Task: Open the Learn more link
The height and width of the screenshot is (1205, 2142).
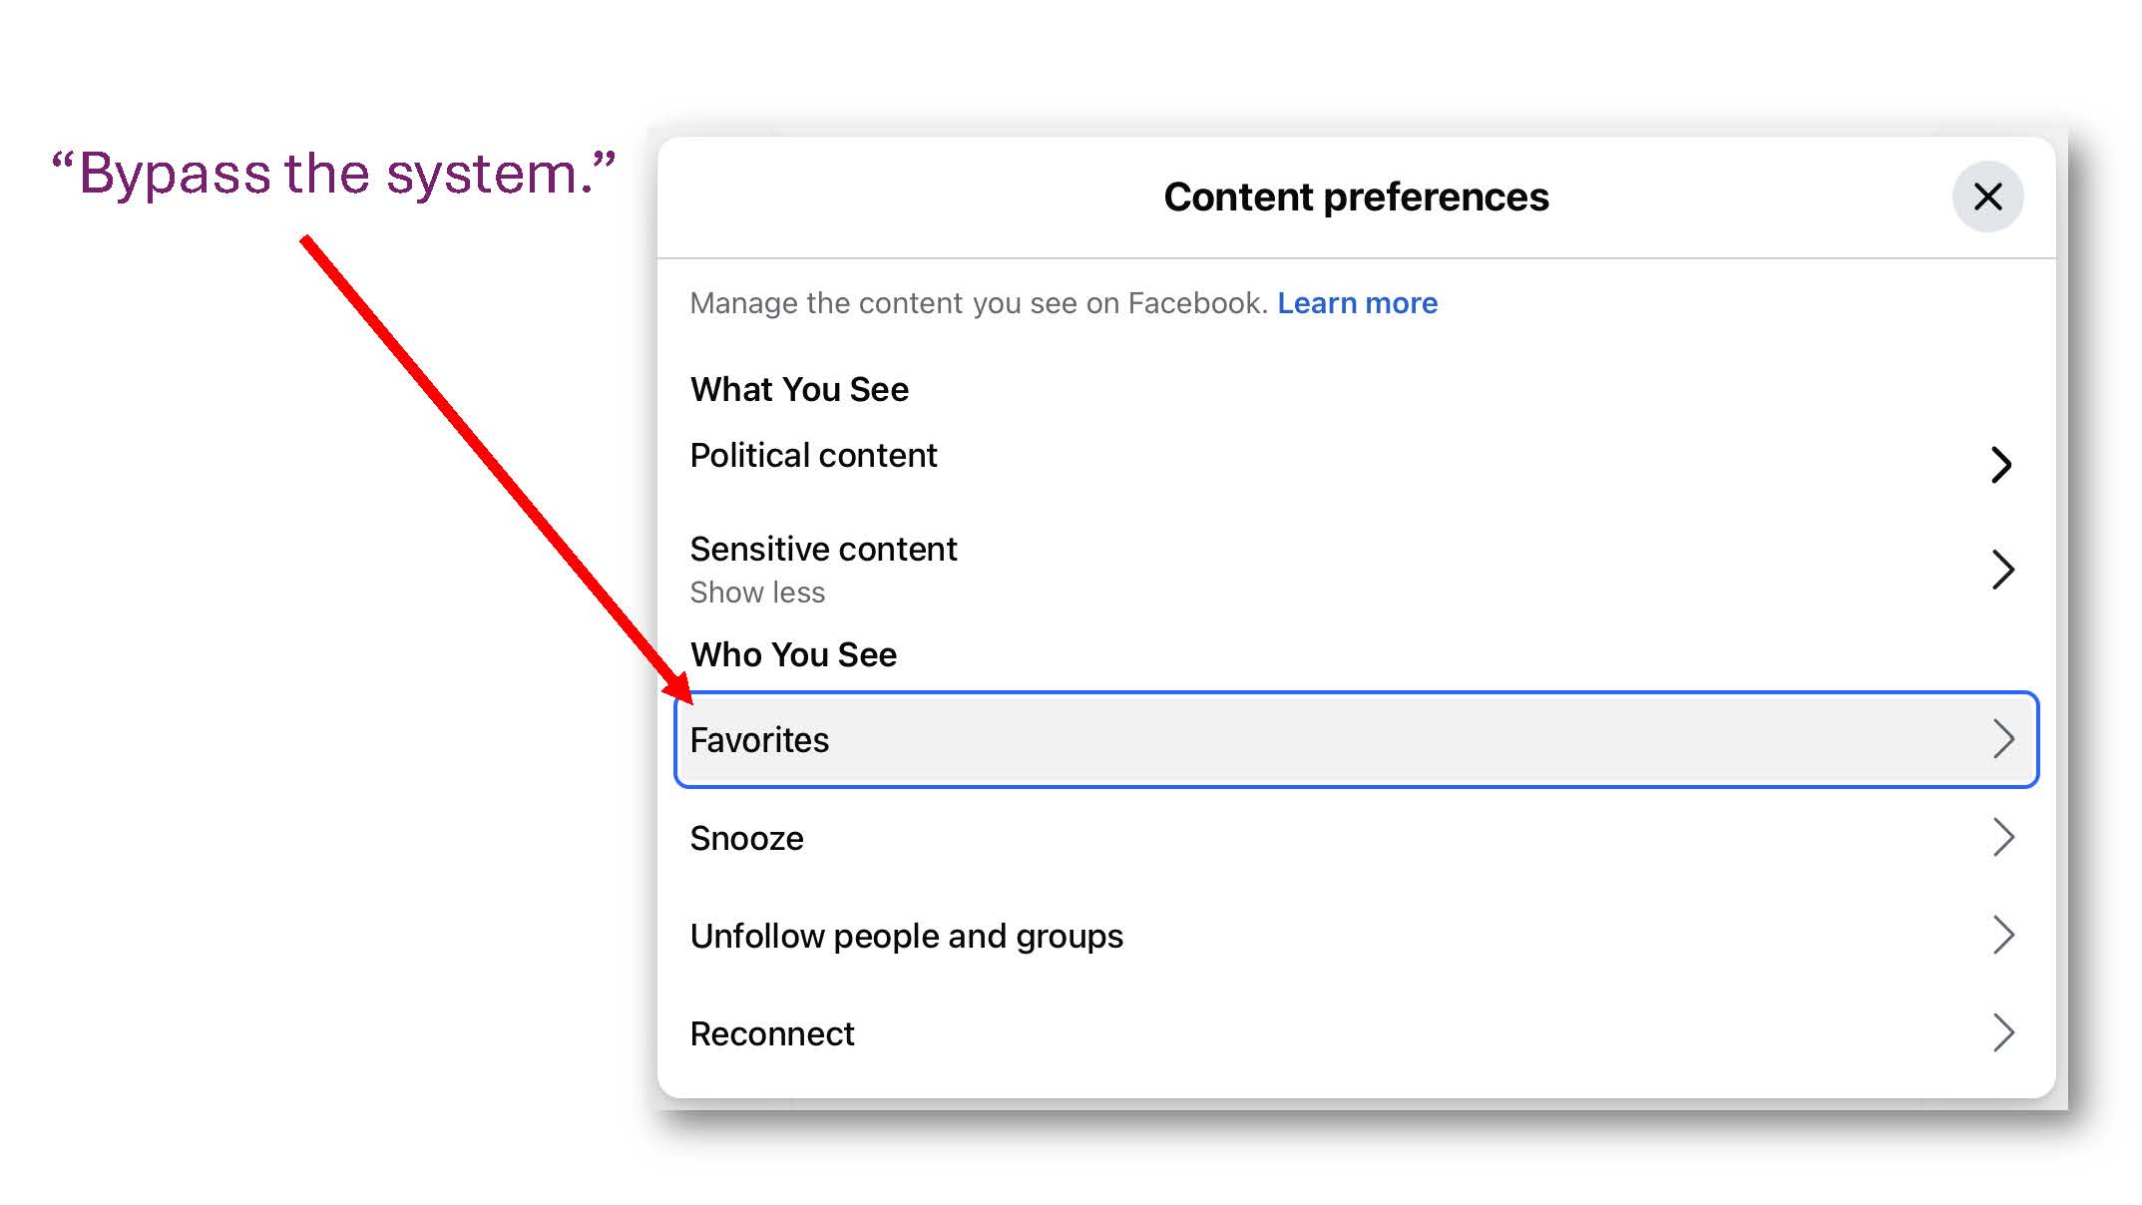Action: pyautogui.click(x=1357, y=303)
